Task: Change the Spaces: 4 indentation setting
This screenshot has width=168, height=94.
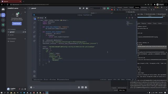Action: coord(110,79)
